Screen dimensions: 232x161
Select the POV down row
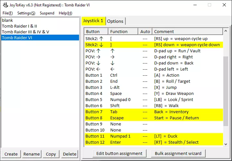[154, 63]
